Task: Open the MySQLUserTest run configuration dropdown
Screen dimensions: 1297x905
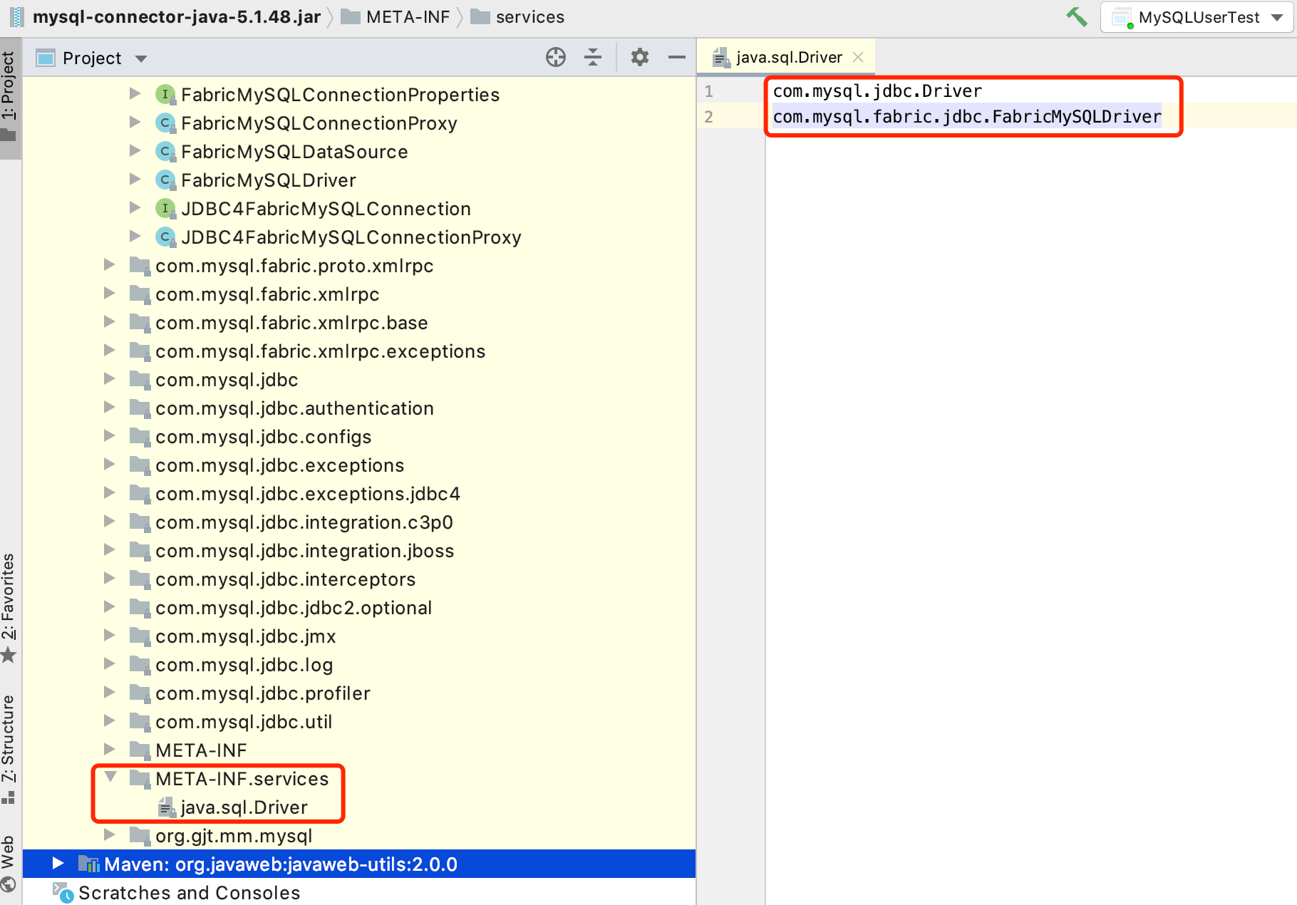Action: click(1197, 17)
